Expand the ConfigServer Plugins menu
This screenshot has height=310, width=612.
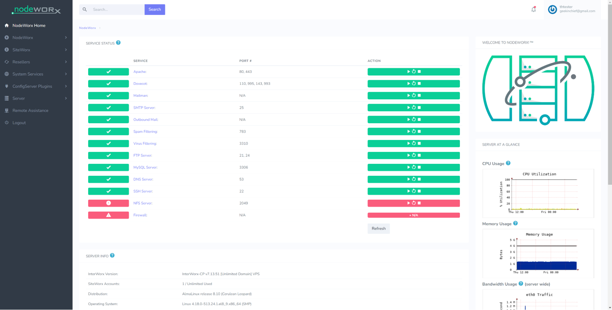(x=36, y=86)
